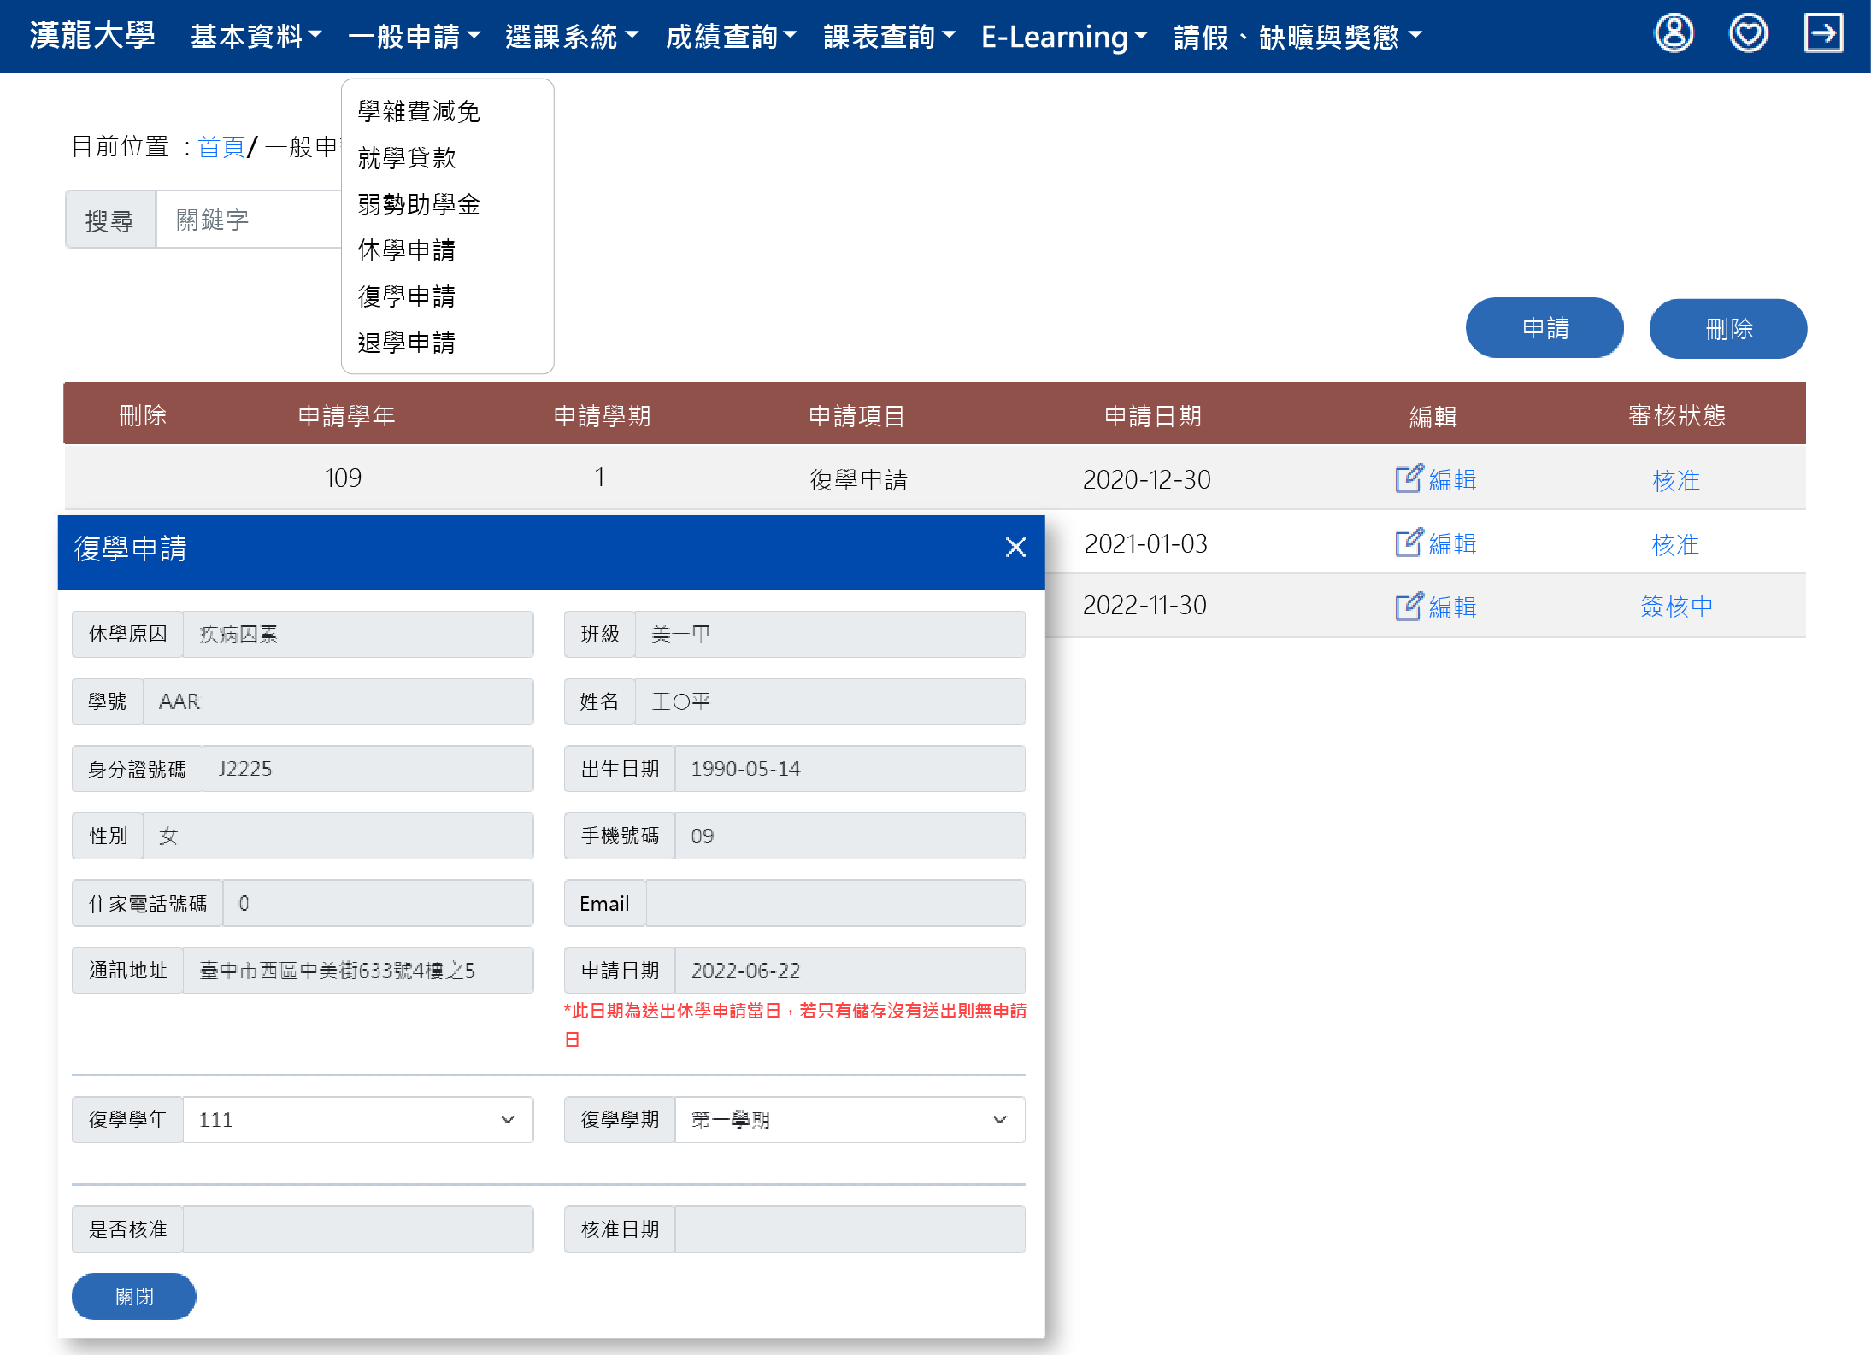The width and height of the screenshot is (1871, 1355).
Task: Expand the 請假、缺曠與獎懲 menu
Action: [1297, 37]
